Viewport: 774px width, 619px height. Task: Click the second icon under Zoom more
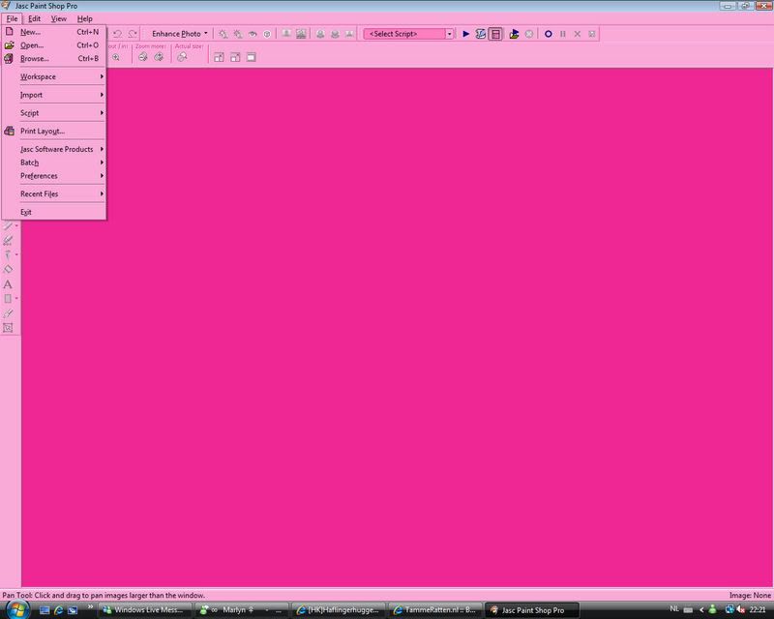click(159, 57)
